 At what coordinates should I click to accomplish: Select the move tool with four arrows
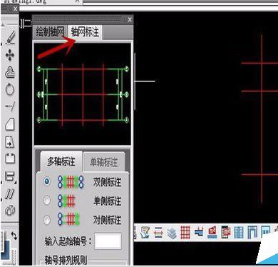[x=10, y=56]
